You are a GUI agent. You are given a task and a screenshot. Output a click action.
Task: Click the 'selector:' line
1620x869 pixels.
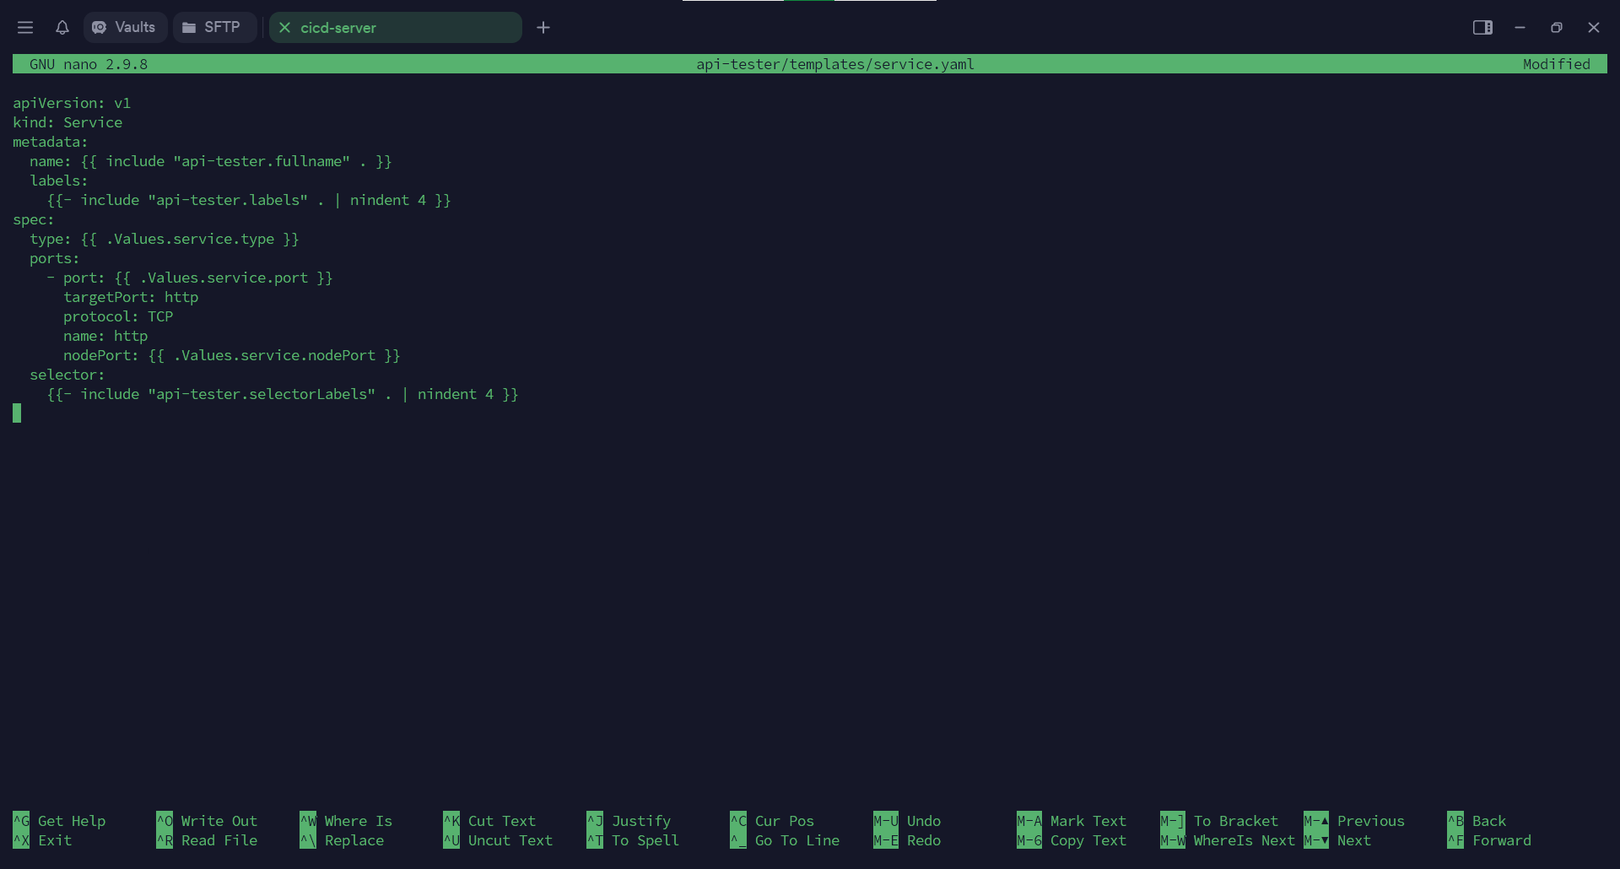pos(67,375)
